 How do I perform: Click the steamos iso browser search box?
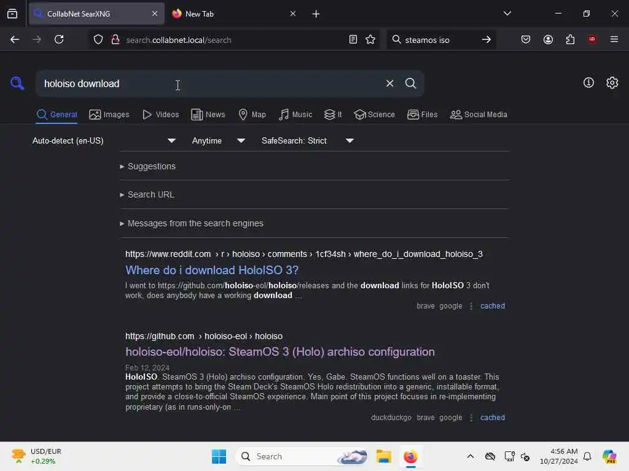(x=440, y=40)
